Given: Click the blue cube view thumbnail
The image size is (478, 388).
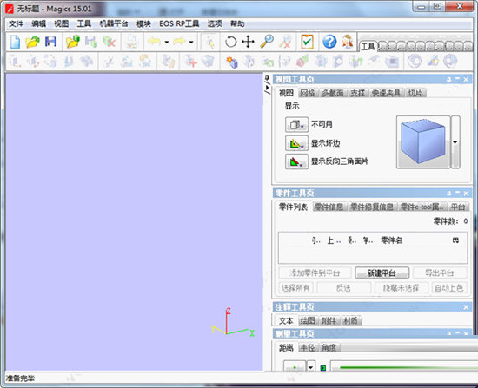Looking at the screenshot, I should [423, 142].
